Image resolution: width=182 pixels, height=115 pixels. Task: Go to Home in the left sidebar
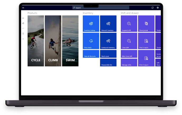click(x=23, y=18)
